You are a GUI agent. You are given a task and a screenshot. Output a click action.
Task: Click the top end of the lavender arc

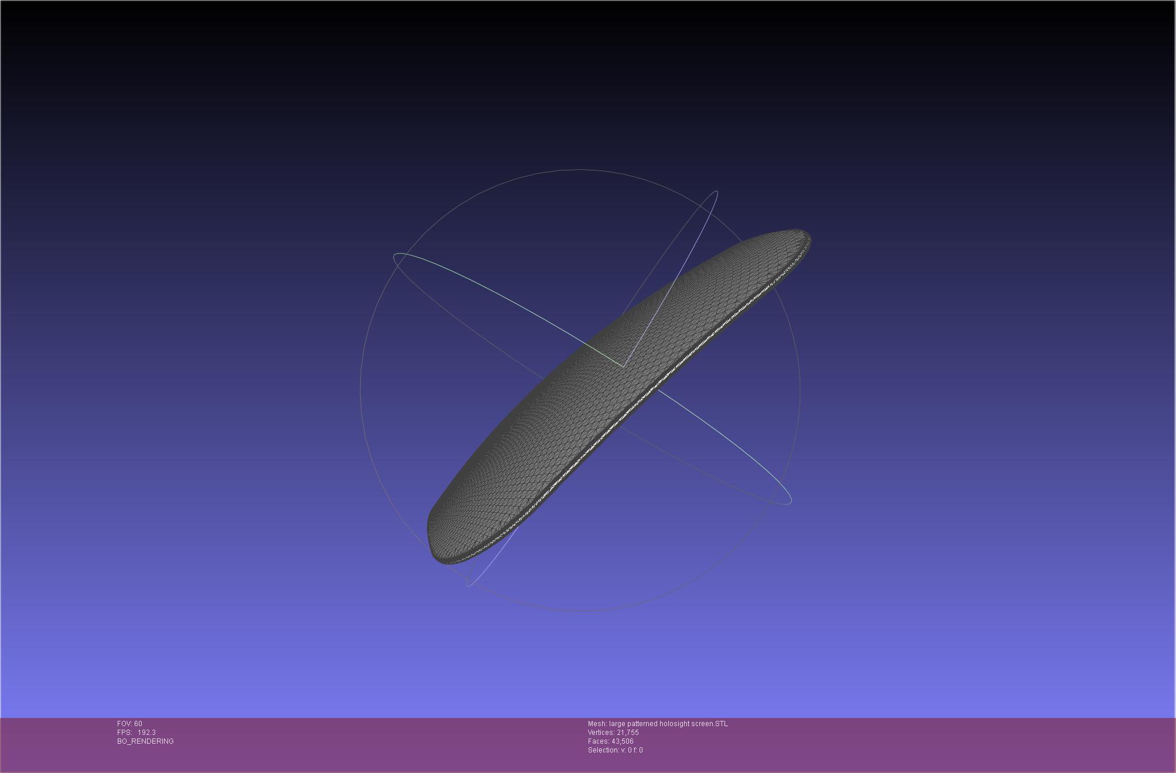point(716,192)
